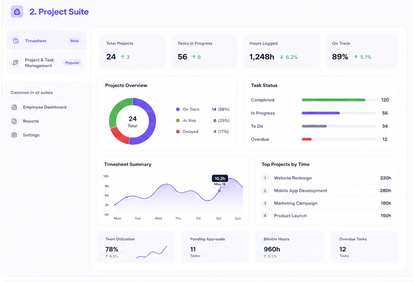Click the In Progress progress bar
Viewport: 413px width, 282px height.
339,113
